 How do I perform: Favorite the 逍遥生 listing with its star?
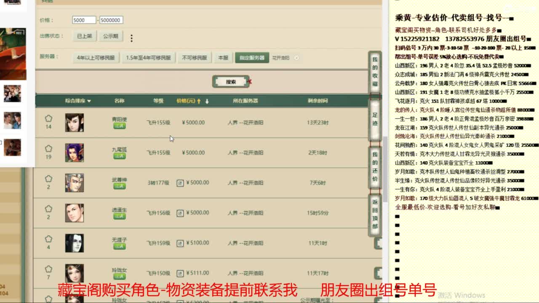coord(48,209)
